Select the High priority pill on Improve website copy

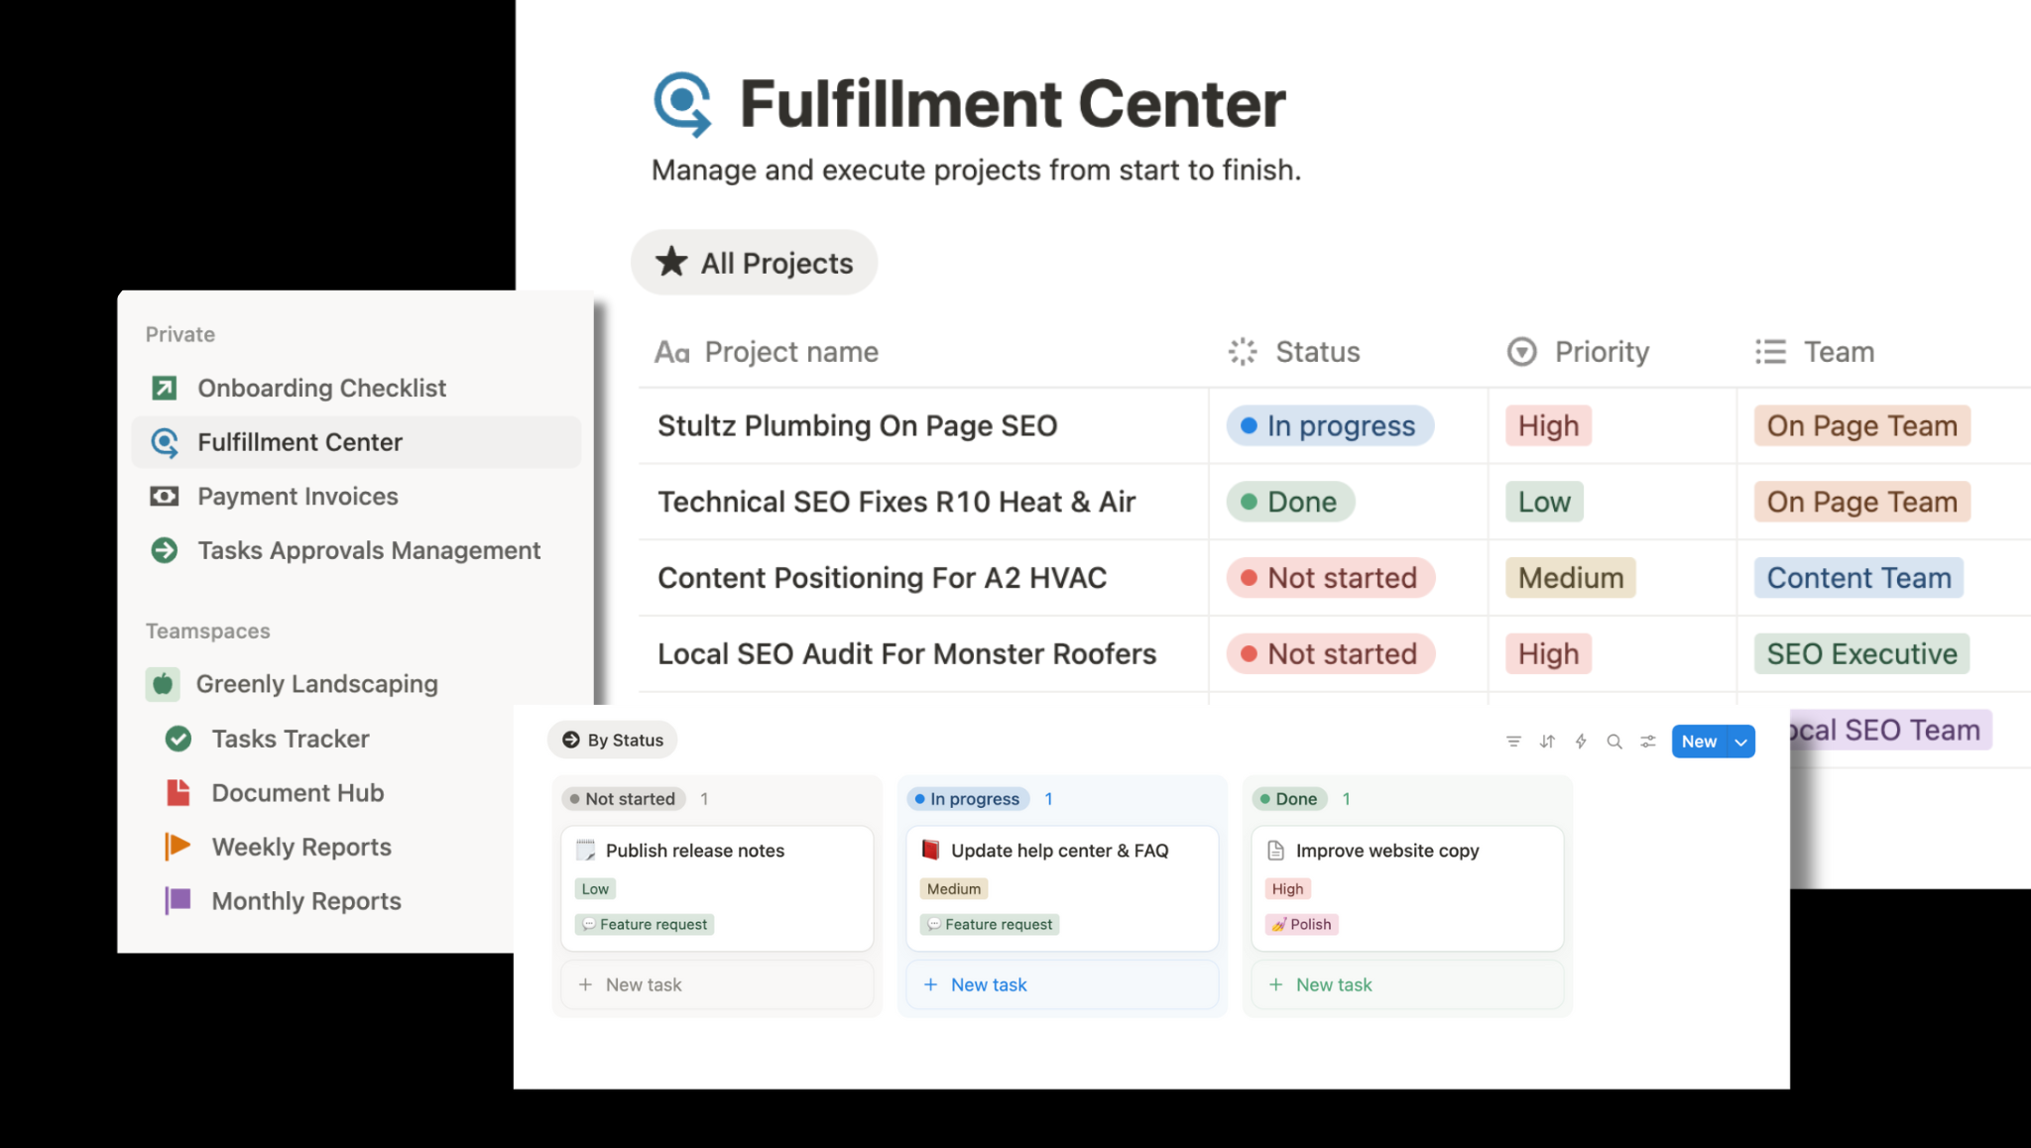pyautogui.click(x=1286, y=888)
